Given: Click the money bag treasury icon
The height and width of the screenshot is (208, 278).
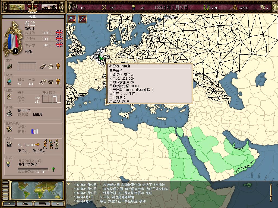Looking at the screenshot, I should [x=235, y=7].
